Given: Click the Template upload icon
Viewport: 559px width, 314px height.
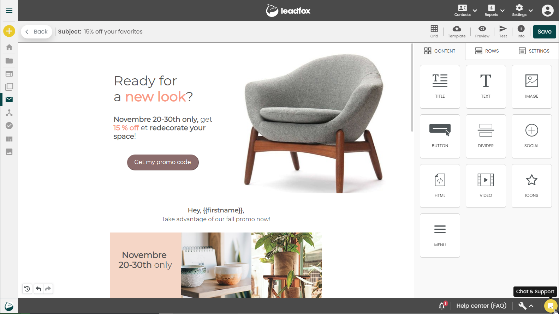Looking at the screenshot, I should 457,31.
